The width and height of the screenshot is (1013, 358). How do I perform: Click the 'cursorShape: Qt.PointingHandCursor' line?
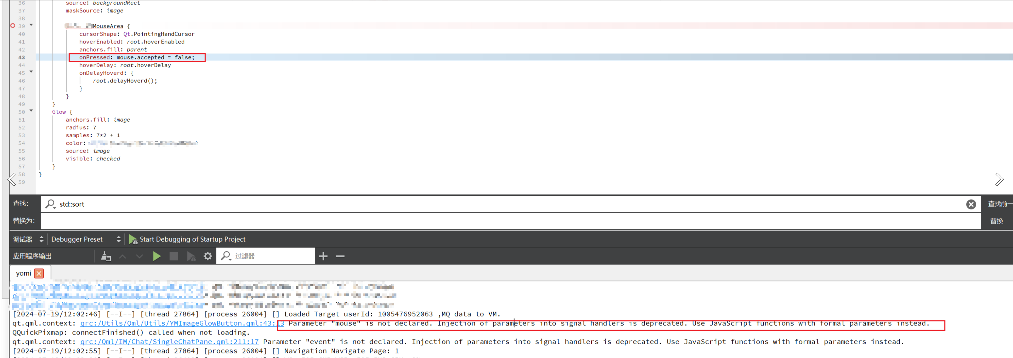point(137,34)
